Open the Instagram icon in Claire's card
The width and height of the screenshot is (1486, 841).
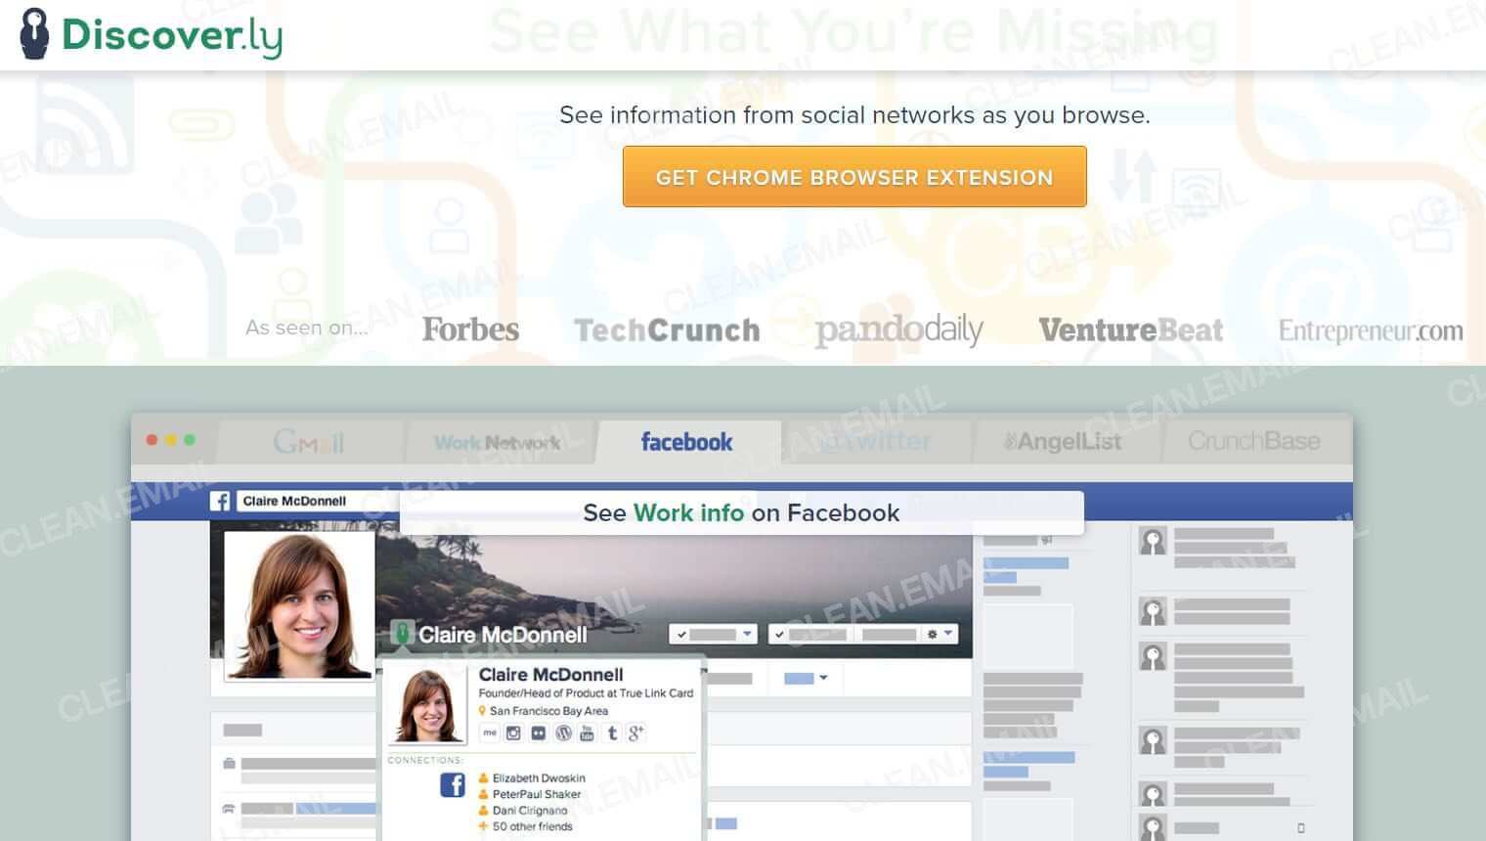(x=513, y=732)
